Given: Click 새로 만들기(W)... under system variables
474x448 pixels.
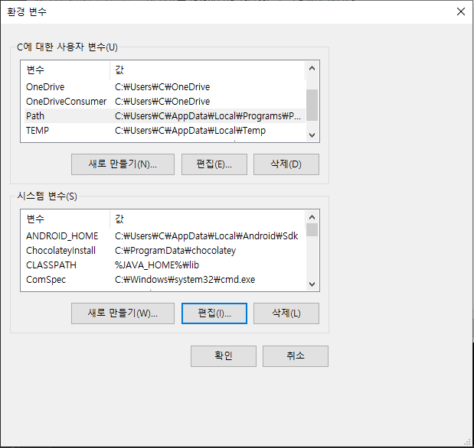Looking at the screenshot, I should tap(123, 313).
